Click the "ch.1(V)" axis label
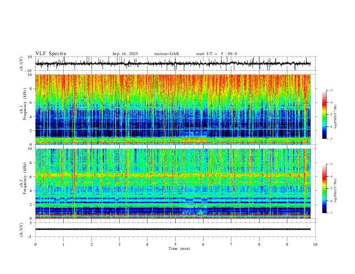Viewport: 355px width, 274px height. tap(22, 64)
